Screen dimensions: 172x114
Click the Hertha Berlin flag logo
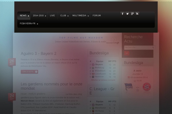[128, 87]
